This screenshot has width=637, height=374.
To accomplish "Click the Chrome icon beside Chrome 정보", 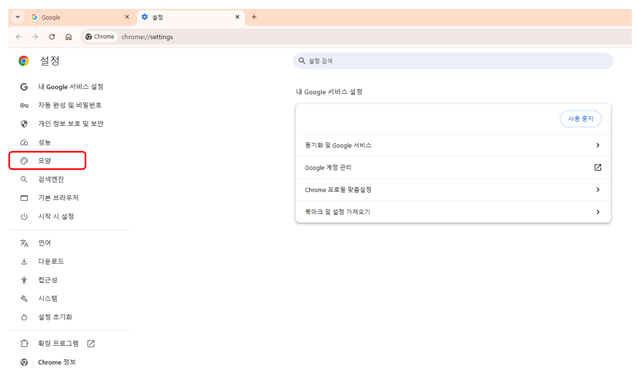I will 24,362.
